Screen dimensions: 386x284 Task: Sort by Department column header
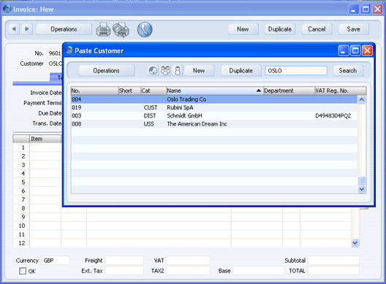pyautogui.click(x=289, y=91)
